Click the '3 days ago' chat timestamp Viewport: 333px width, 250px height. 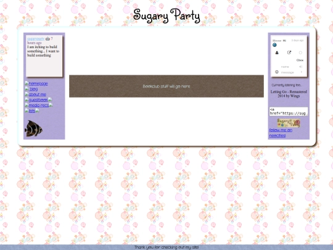click(x=297, y=40)
